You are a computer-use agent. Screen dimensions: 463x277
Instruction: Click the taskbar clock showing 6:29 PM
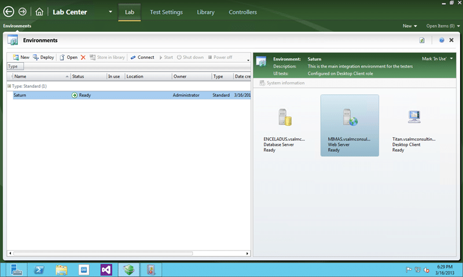coord(444,269)
